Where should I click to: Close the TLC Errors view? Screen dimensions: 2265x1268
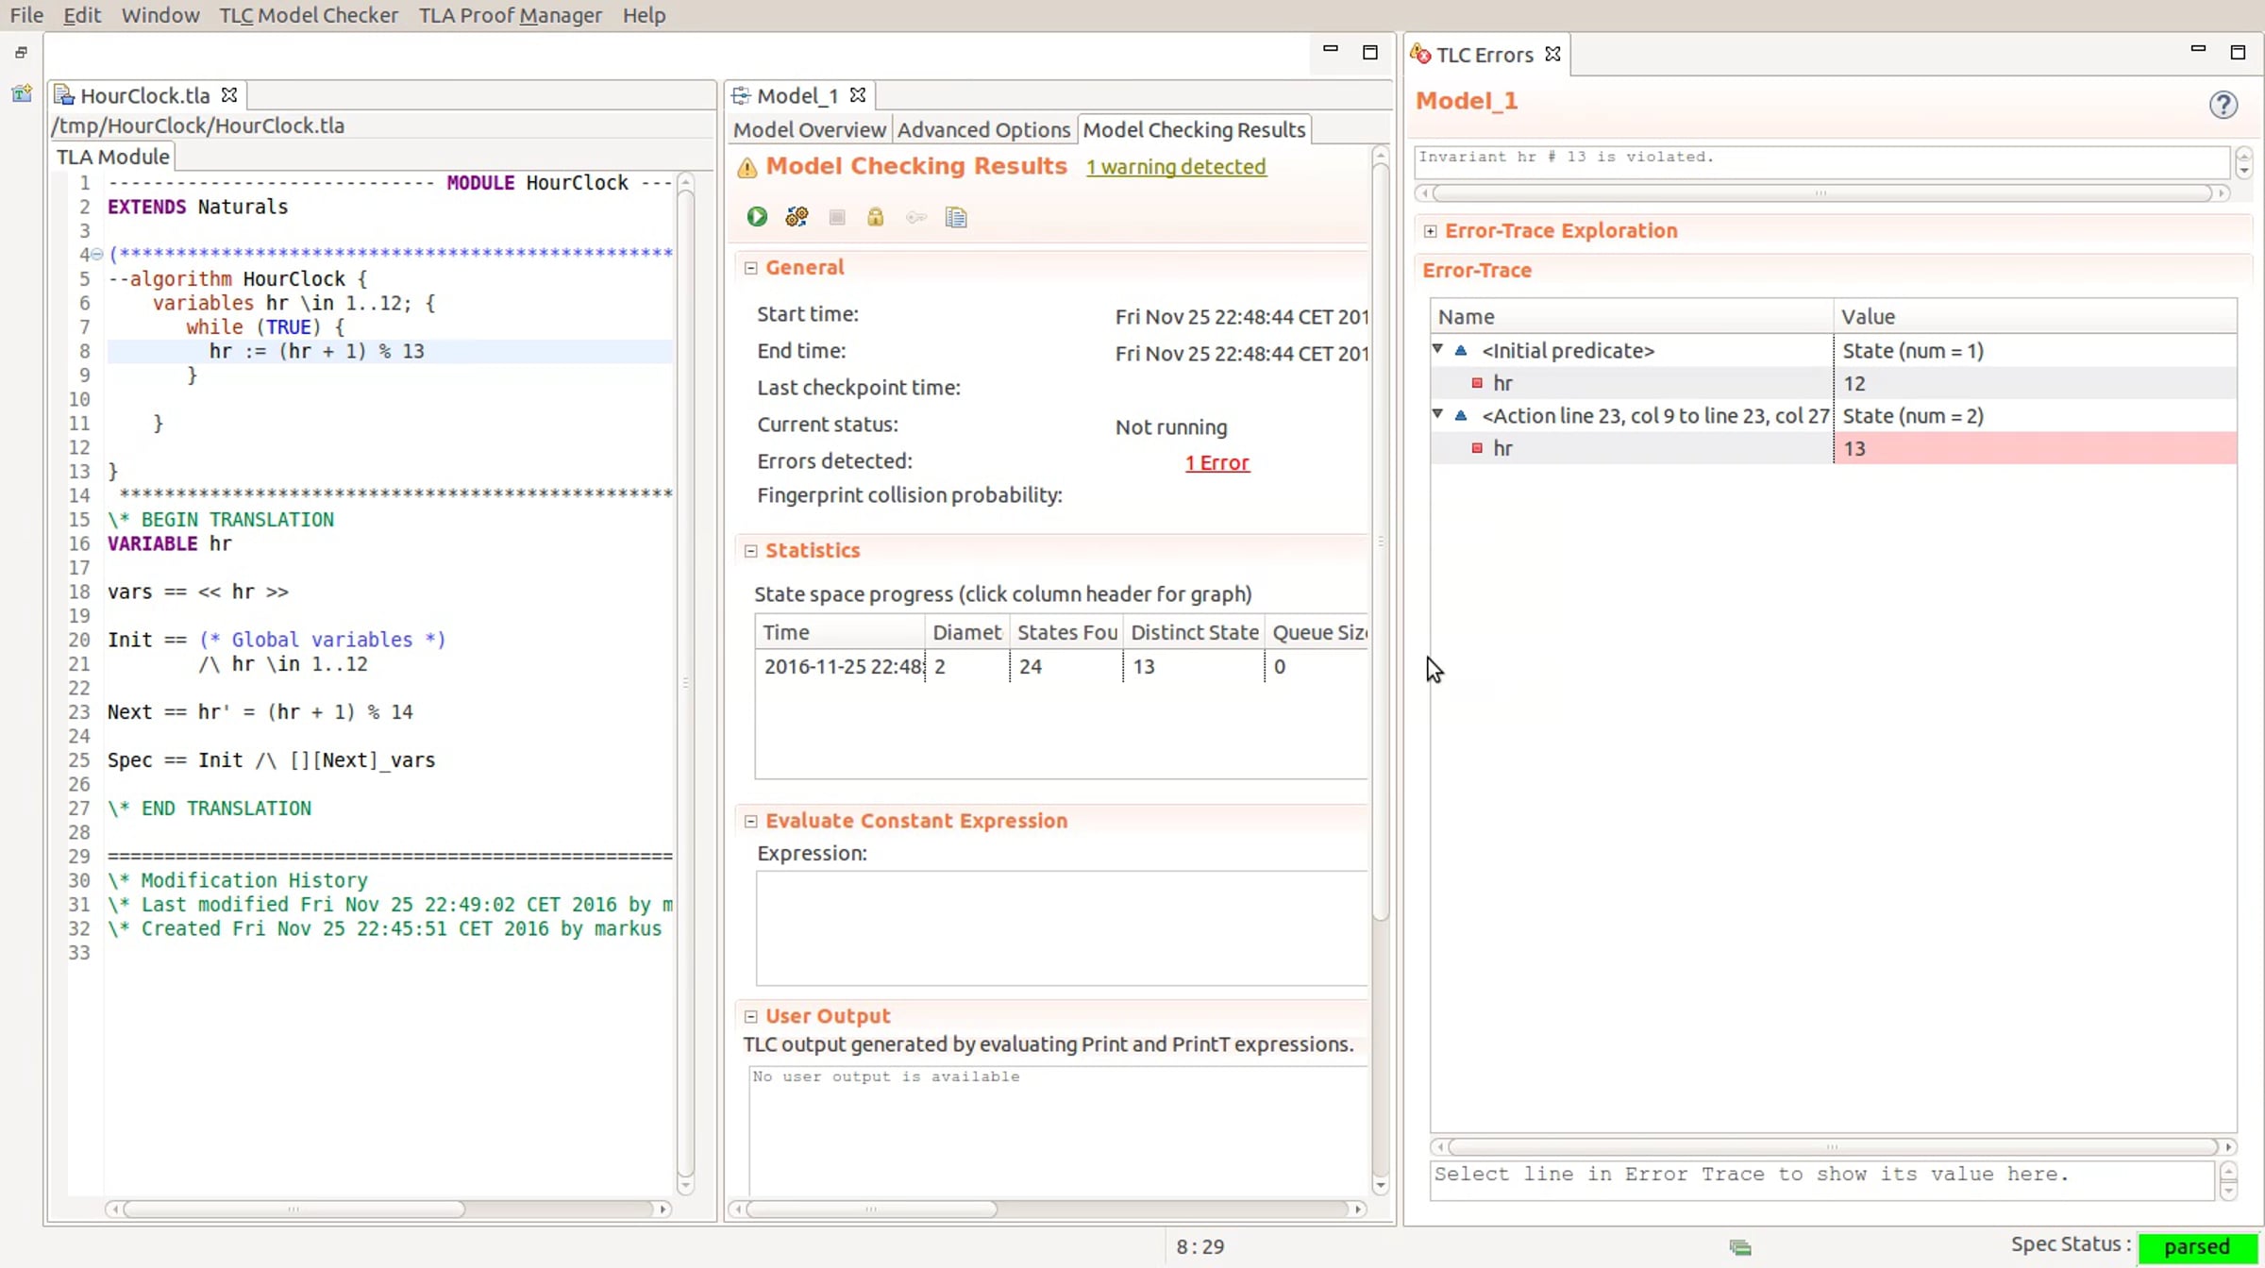tap(1552, 55)
